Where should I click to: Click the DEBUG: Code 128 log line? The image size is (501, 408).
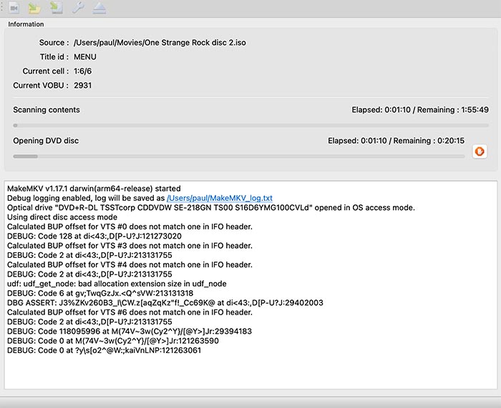click(94, 237)
